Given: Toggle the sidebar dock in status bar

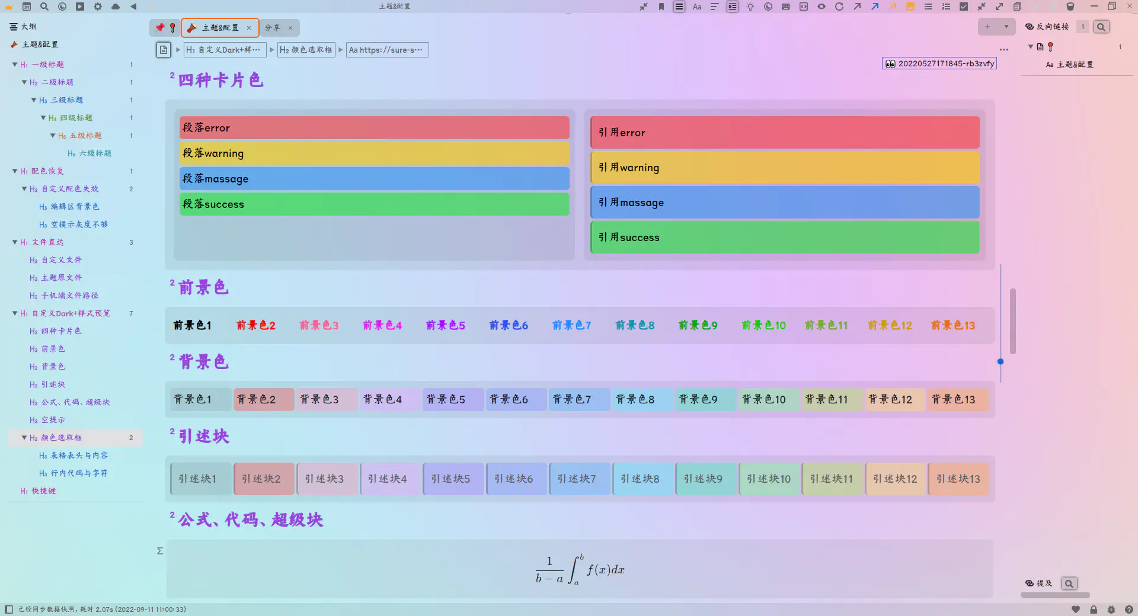Looking at the screenshot, I should (9, 609).
